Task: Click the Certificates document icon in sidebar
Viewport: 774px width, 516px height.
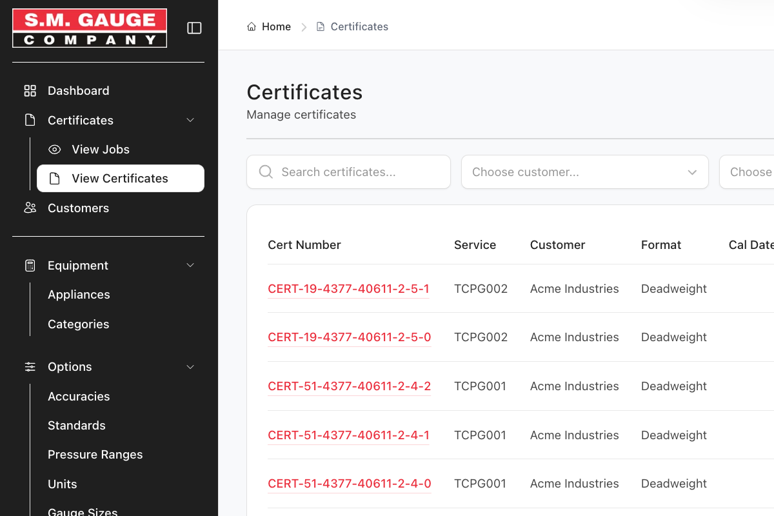Action: (x=30, y=120)
